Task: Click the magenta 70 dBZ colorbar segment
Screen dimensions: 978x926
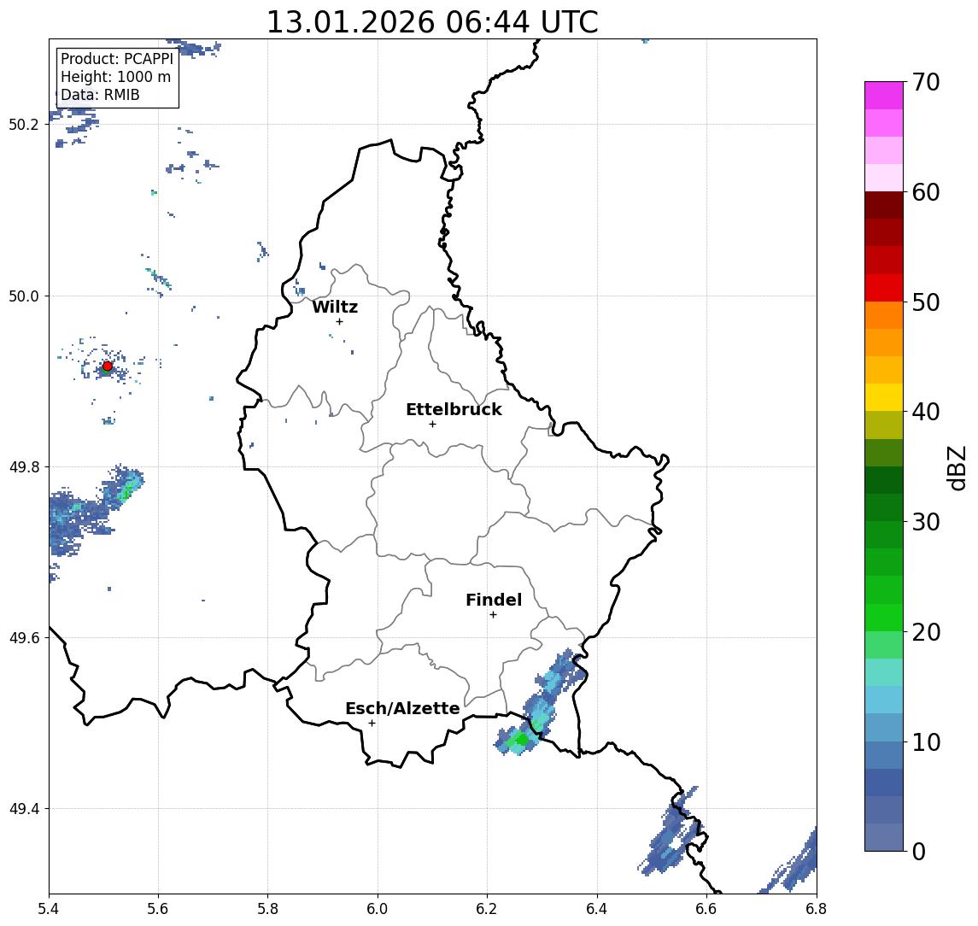Action: [x=884, y=96]
